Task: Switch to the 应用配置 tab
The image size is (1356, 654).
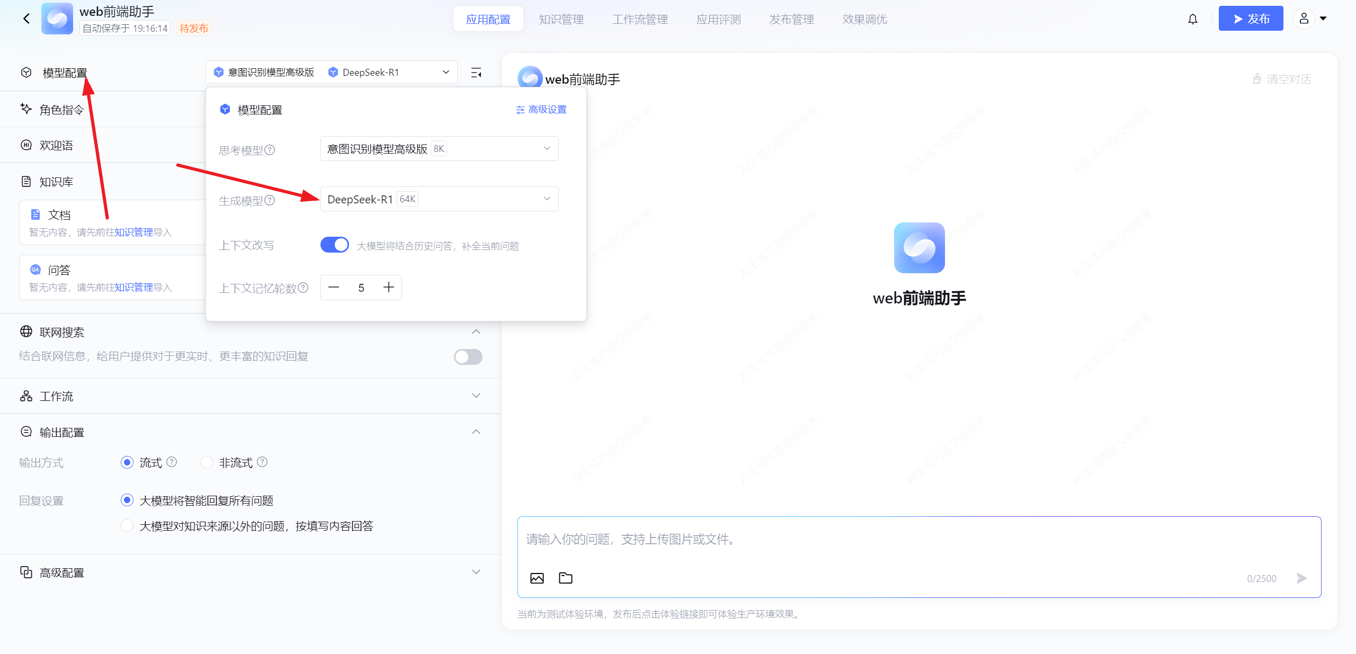Action: click(x=488, y=19)
